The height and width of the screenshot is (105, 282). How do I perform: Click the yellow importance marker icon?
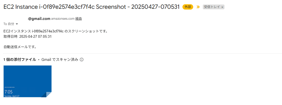click(x=198, y=7)
